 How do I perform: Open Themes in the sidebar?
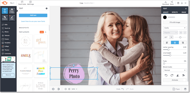click(x=5, y=50)
